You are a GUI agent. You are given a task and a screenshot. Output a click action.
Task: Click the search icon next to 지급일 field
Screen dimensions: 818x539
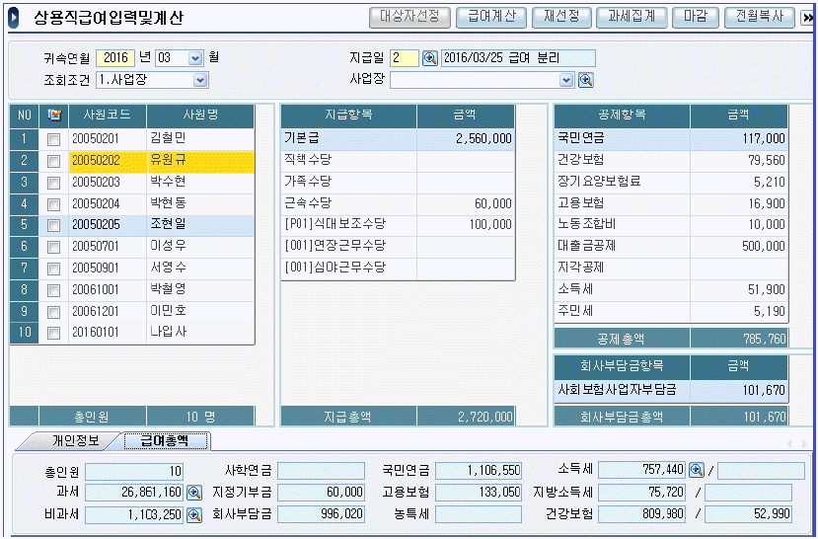429,58
